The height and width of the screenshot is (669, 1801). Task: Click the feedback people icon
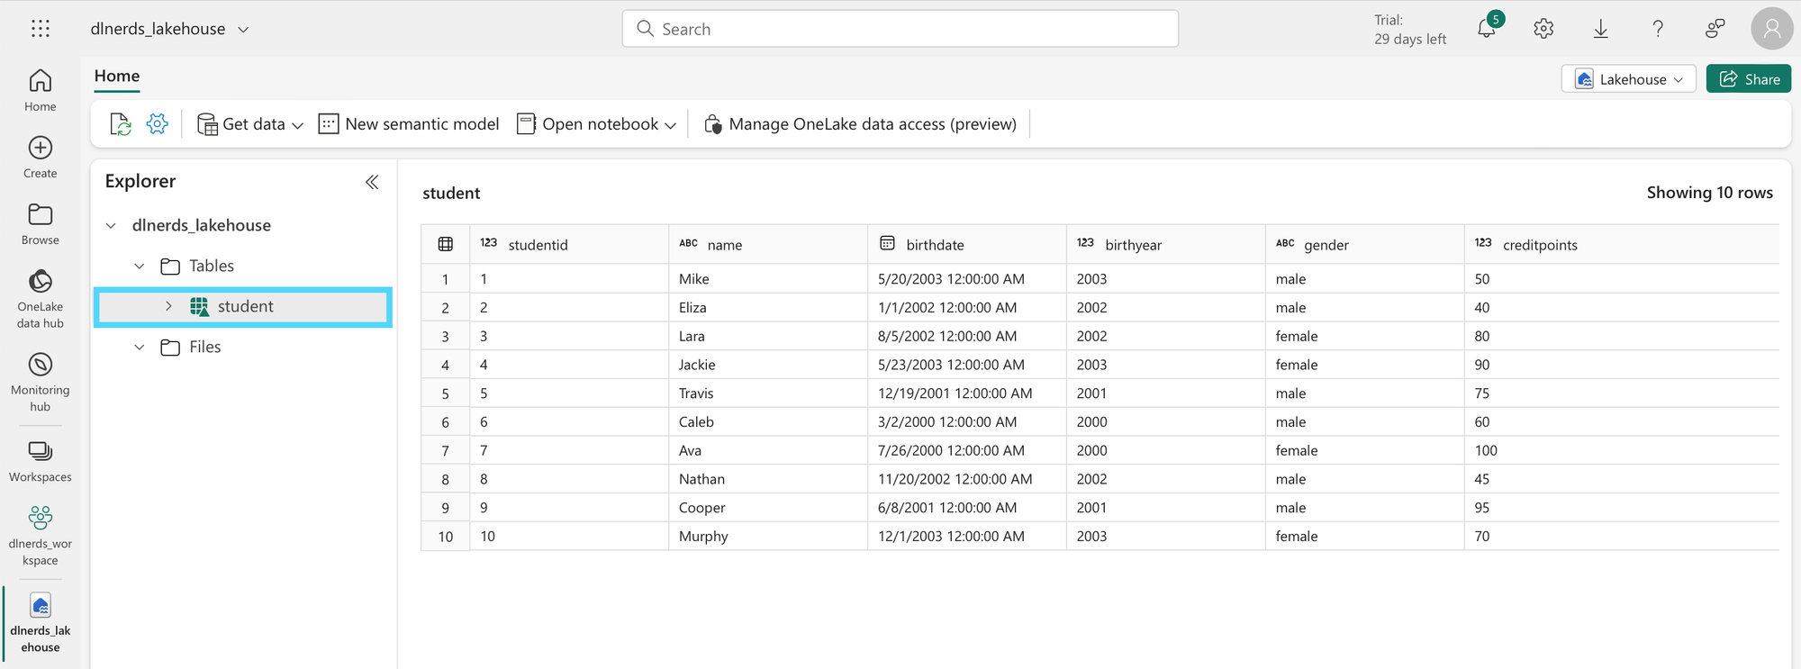[1715, 29]
